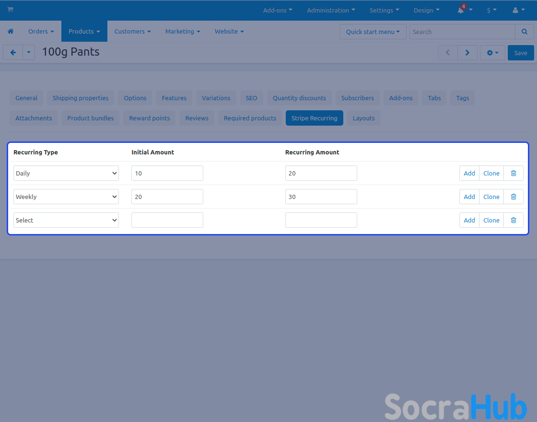Click the search magnifier button
The image size is (537, 422).
click(x=524, y=32)
